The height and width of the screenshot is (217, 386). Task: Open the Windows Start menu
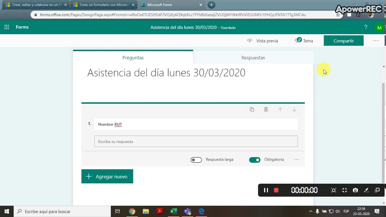[x=7, y=211]
